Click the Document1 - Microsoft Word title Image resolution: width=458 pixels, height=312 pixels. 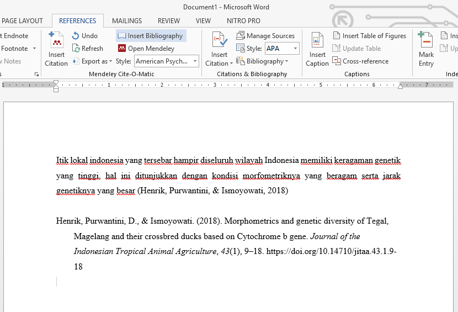(226, 7)
